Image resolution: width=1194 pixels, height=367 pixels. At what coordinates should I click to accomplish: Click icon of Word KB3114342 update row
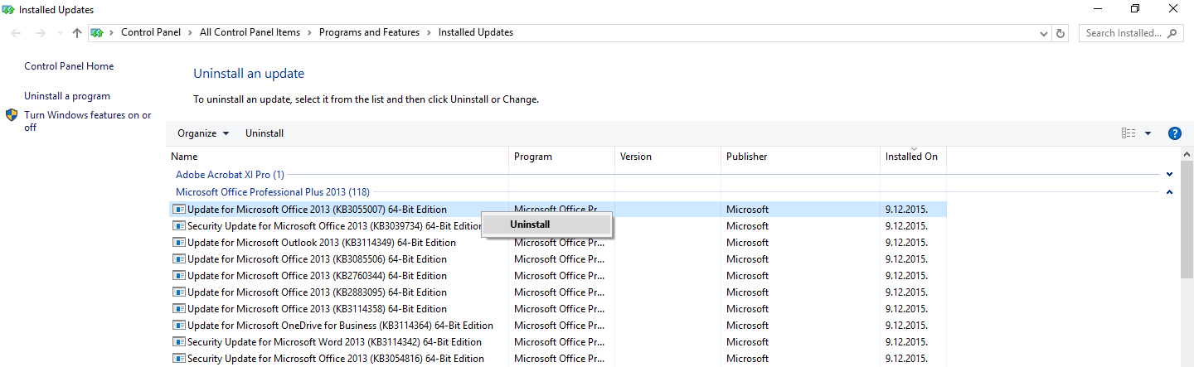178,342
